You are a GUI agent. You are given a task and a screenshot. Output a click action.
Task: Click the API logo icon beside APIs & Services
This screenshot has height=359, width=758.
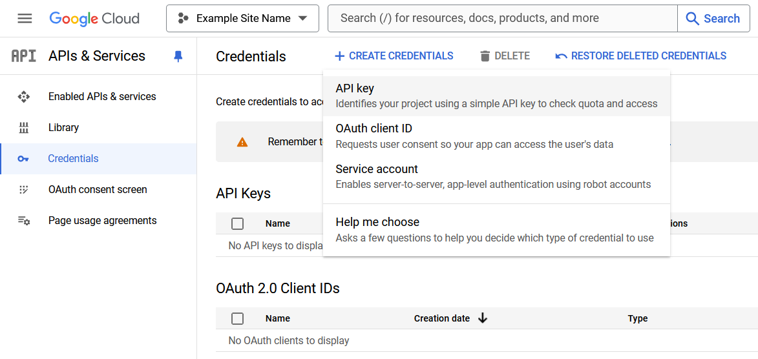coord(24,56)
